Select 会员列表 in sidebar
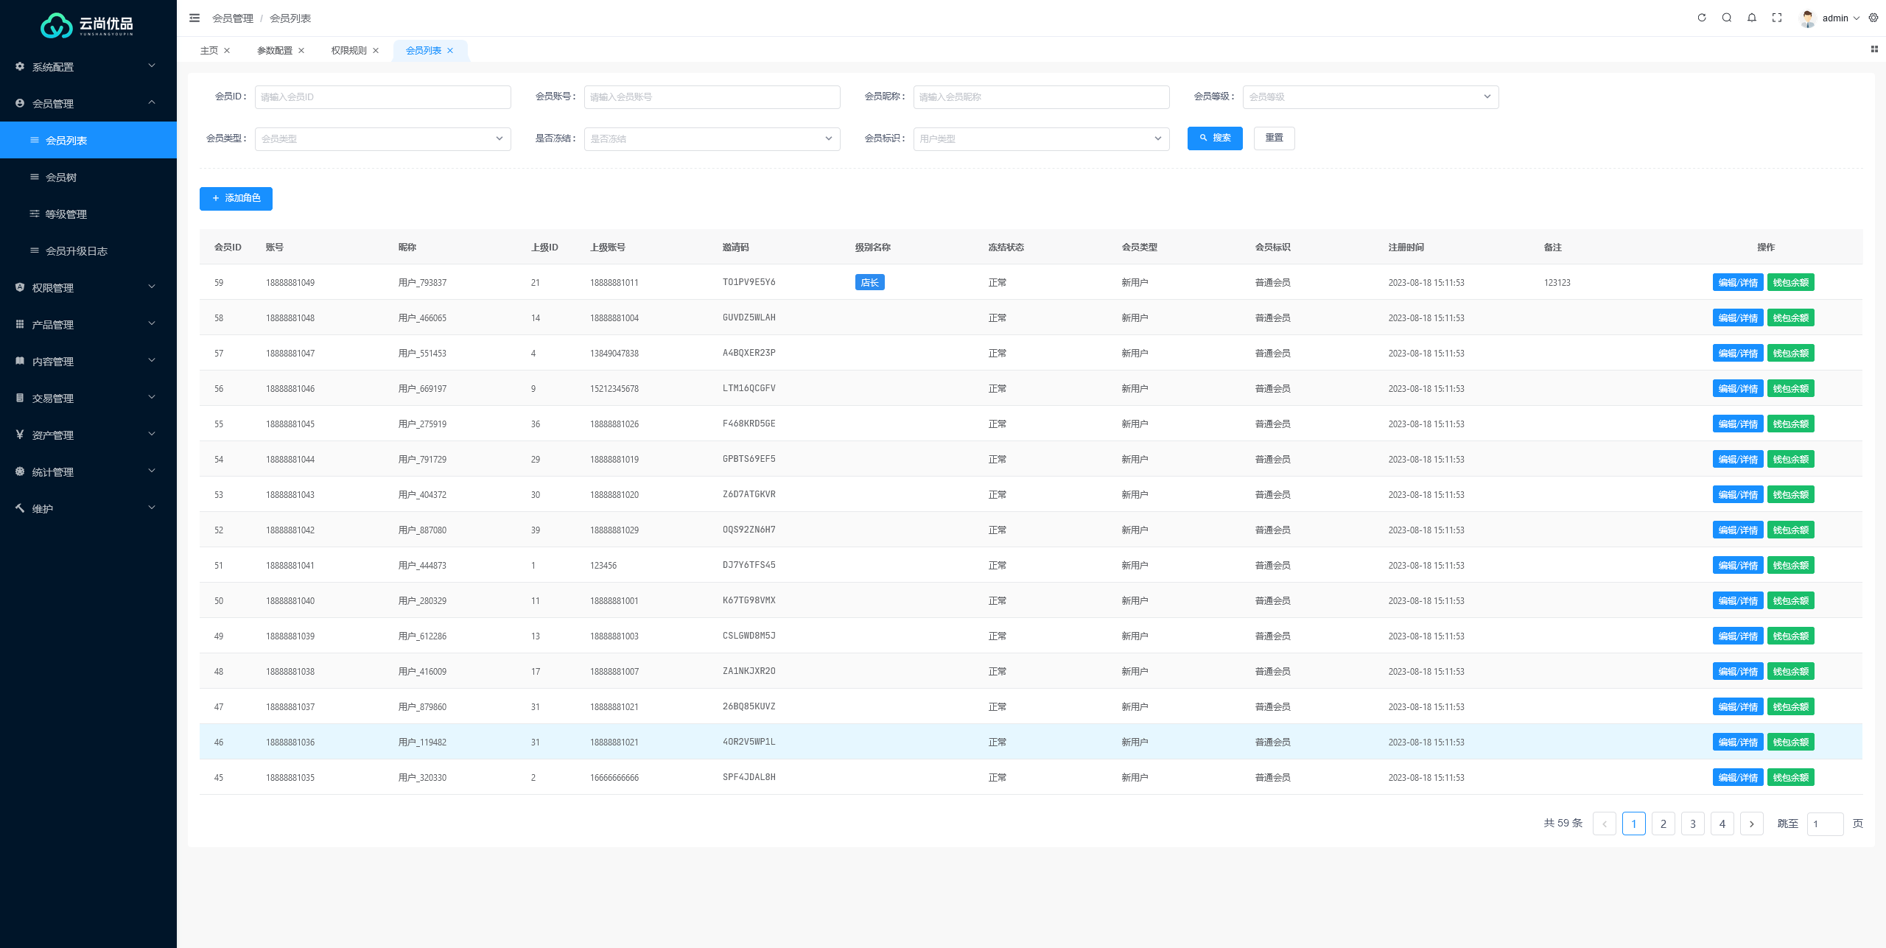Image resolution: width=1886 pixels, height=948 pixels. pos(88,140)
